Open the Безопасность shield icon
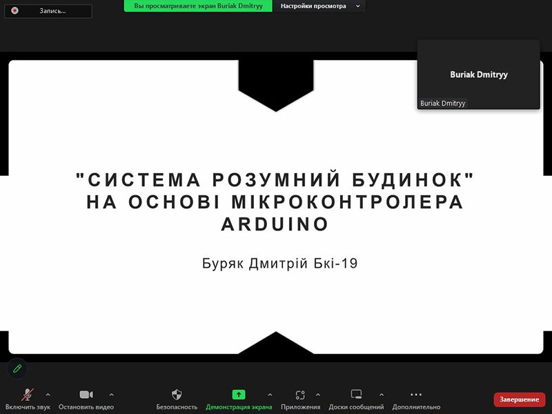The height and width of the screenshot is (414, 552). coord(177,395)
